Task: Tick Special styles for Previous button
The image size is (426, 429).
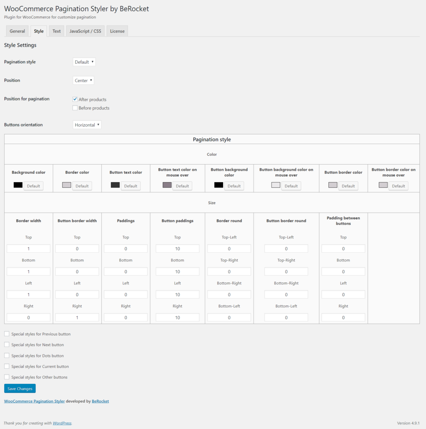Action: pos(7,334)
